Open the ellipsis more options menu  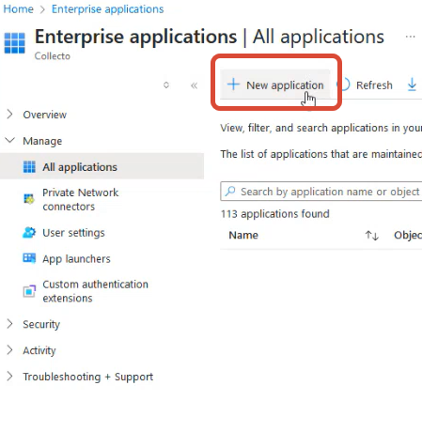tap(410, 37)
